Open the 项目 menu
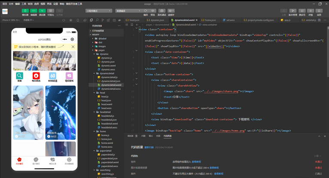Image resolution: width=329 pixels, height=178 pixels. [5, 4]
